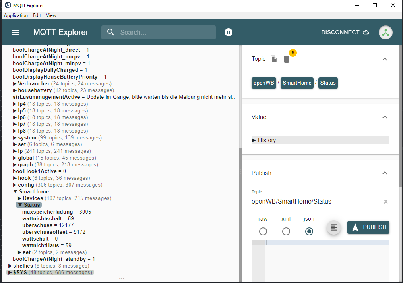Expand the config tree node
Screen dimensions: 403x283
tap(15, 185)
